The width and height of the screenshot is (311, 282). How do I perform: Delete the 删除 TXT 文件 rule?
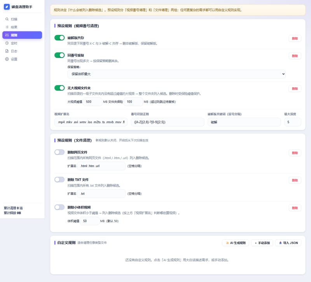tap(295, 180)
